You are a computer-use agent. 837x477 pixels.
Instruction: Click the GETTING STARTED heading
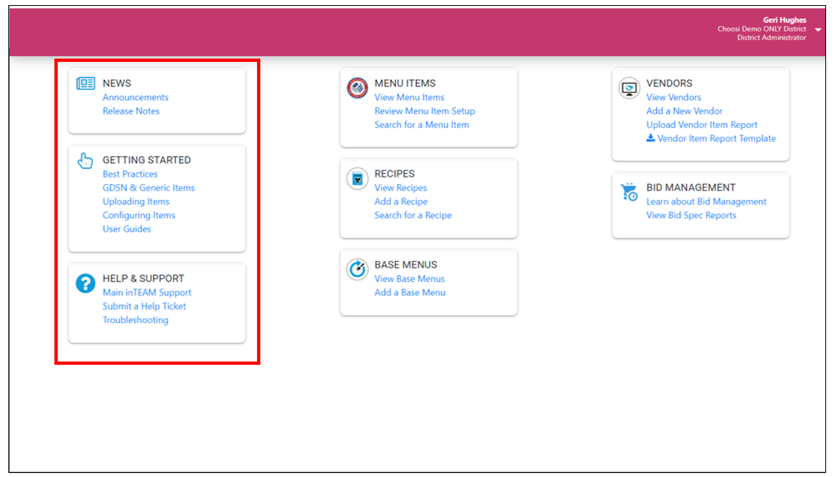point(147,160)
